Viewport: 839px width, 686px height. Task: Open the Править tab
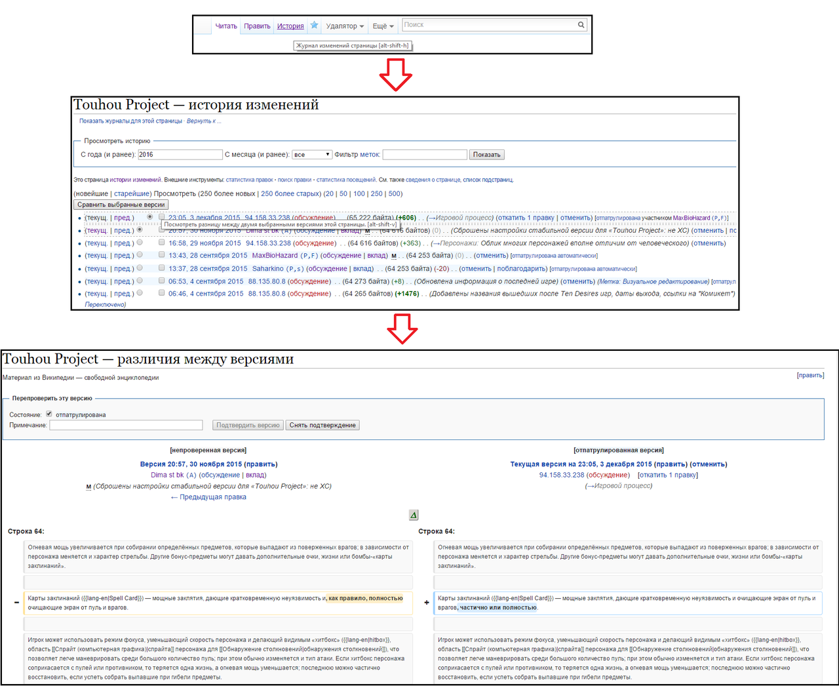[x=257, y=26]
